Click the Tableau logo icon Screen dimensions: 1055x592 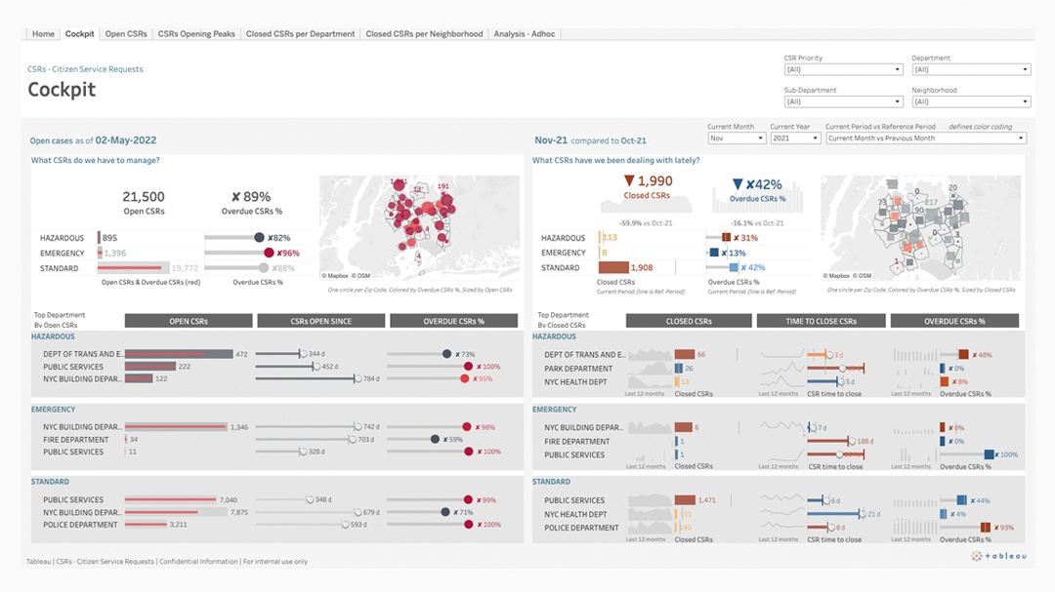point(976,556)
